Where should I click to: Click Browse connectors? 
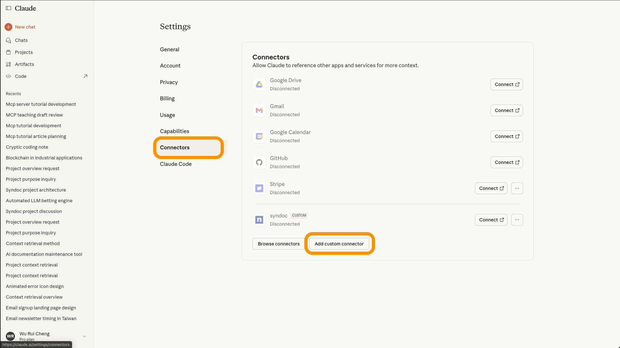278,243
